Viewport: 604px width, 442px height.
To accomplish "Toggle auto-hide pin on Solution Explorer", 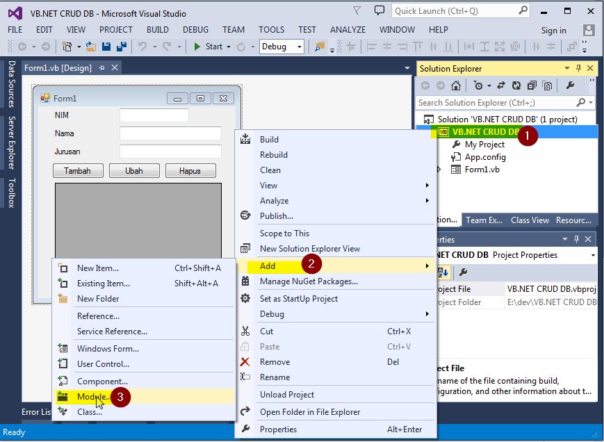I will coord(578,68).
